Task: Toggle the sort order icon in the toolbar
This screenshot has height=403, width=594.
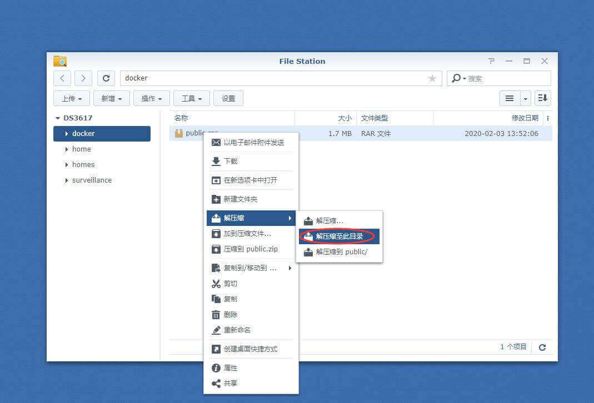Action: [543, 98]
